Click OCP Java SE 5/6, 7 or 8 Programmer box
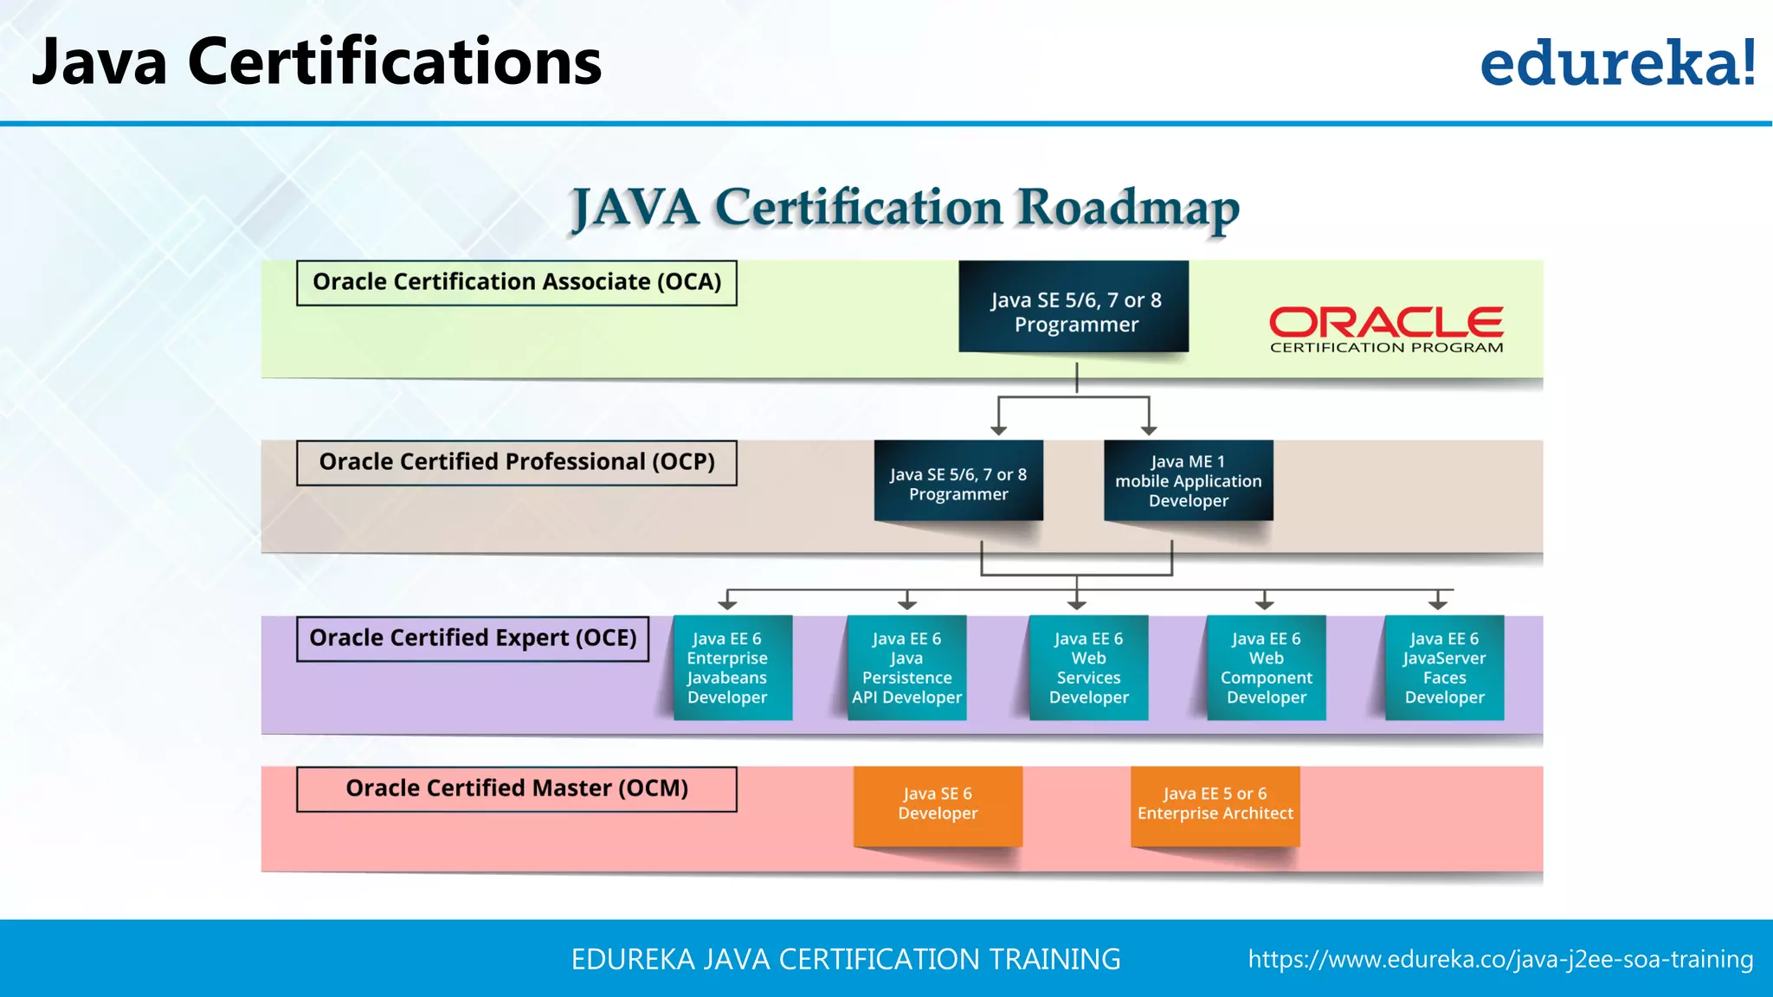Viewport: 1773px width, 997px height. [958, 480]
